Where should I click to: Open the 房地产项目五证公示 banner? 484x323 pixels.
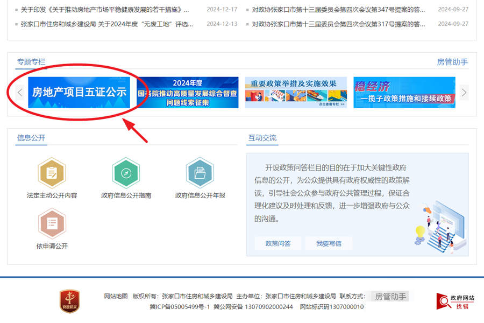[x=79, y=93]
